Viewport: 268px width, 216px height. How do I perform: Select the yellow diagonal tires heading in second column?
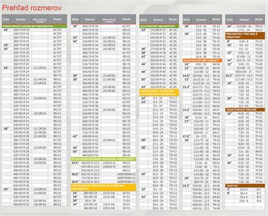coord(103,187)
